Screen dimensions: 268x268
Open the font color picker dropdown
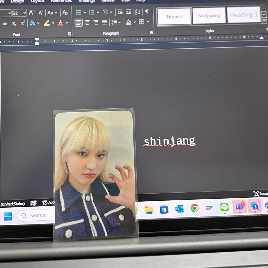point(66,23)
